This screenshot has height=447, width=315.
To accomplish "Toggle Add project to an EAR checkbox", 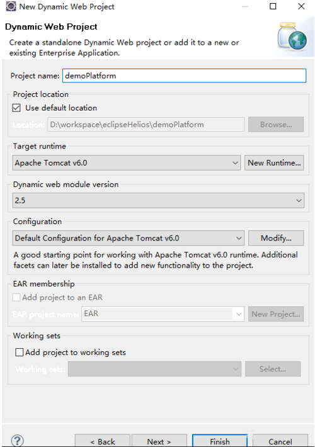I will 16,297.
